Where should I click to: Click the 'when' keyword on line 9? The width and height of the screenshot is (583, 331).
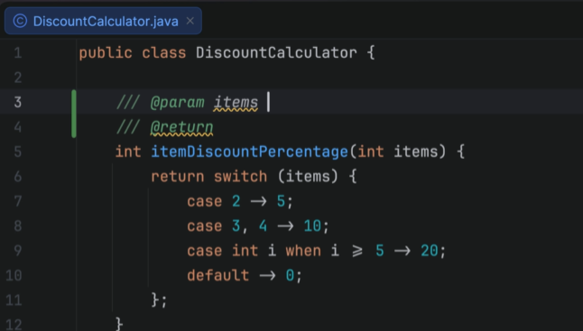[303, 251]
